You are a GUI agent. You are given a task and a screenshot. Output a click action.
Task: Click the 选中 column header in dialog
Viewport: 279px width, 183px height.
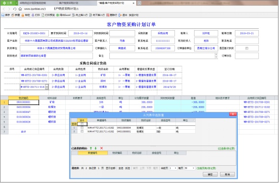[x=82, y=121]
